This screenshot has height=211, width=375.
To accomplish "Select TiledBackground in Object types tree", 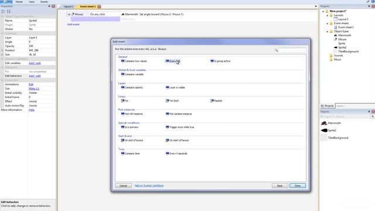I will point(348,52).
